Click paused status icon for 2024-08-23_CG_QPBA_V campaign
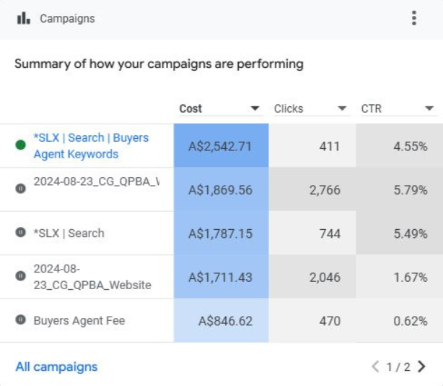The height and width of the screenshot is (386, 443). [x=20, y=188]
